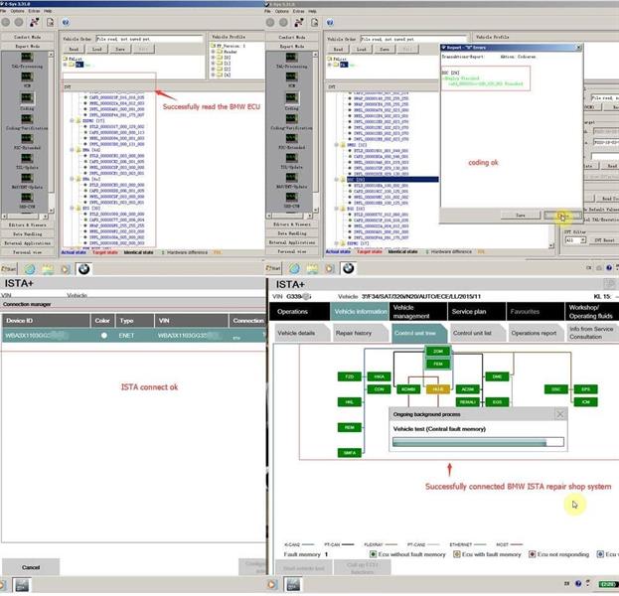Switch to the Control unit list tab
This screenshot has height=596, width=619.
(x=477, y=333)
